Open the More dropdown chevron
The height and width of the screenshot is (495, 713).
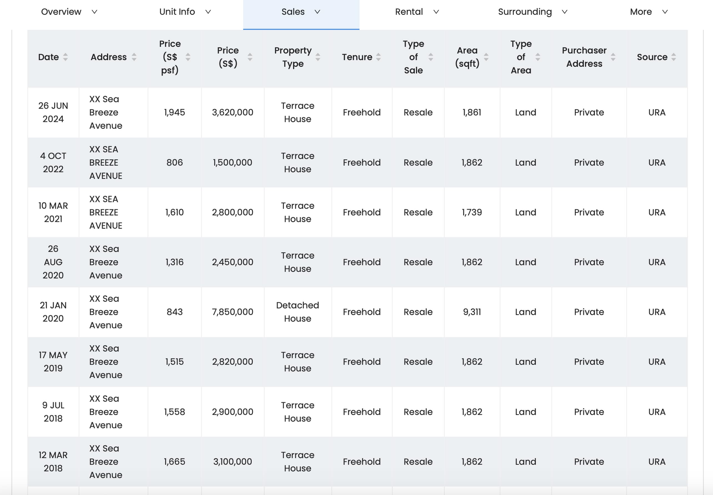(x=665, y=12)
